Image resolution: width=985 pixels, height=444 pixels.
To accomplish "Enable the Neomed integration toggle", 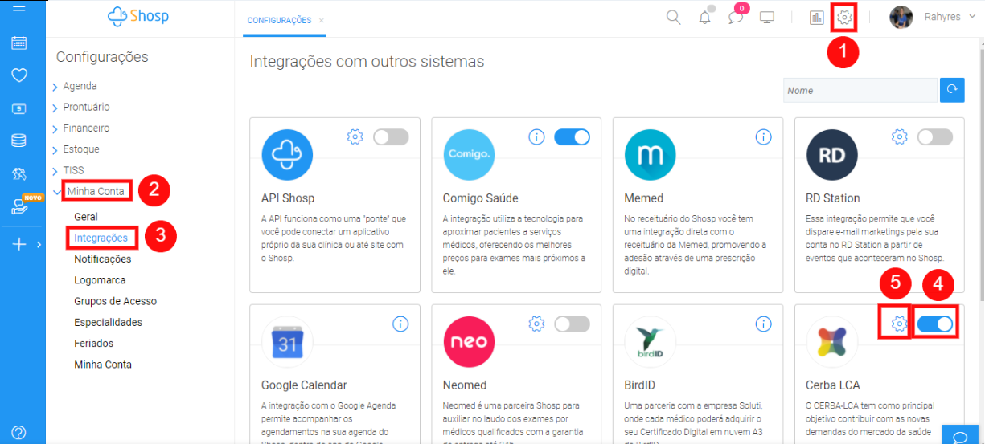I will click(573, 324).
